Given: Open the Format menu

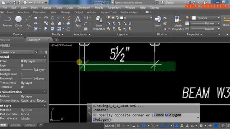Looking at the screenshot, I should [46, 8].
